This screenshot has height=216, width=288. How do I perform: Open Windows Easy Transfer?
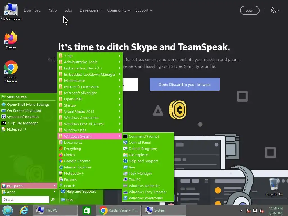pos(148,192)
